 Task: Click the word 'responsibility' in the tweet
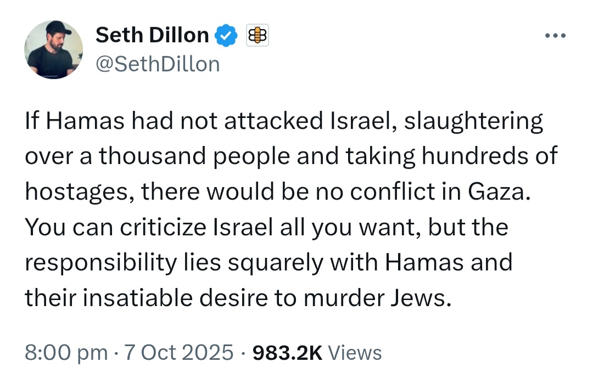101,263
